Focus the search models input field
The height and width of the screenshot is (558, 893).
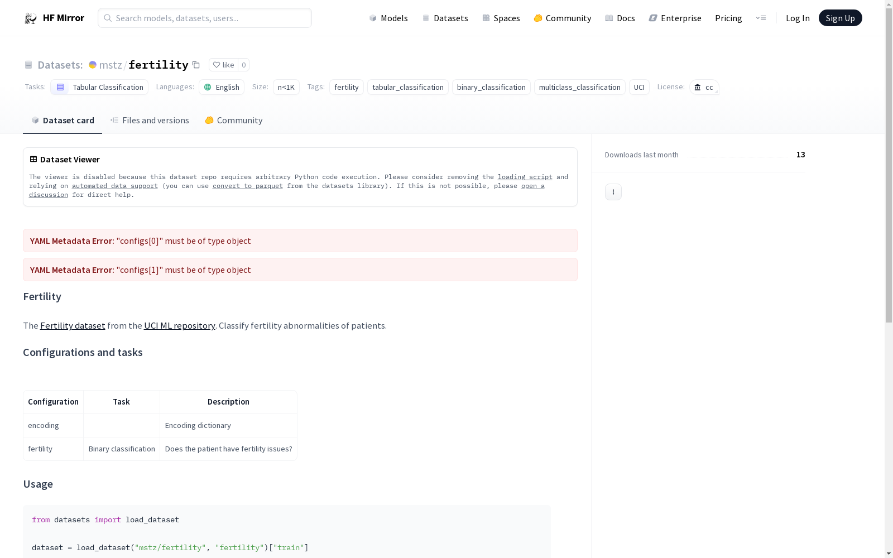coord(205,18)
